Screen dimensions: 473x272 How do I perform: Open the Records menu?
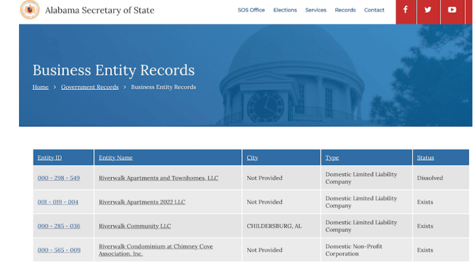click(345, 10)
